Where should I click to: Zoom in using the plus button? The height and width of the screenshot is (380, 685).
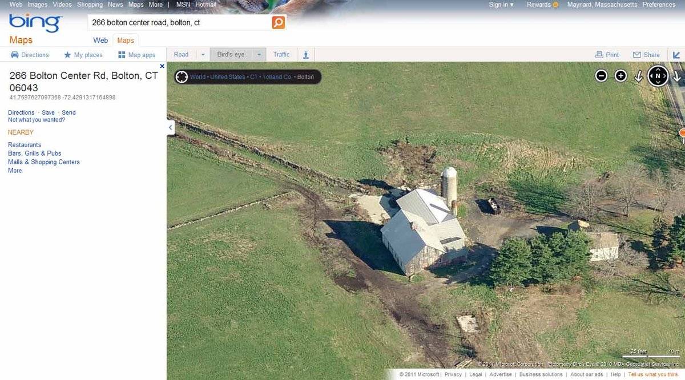tap(620, 75)
